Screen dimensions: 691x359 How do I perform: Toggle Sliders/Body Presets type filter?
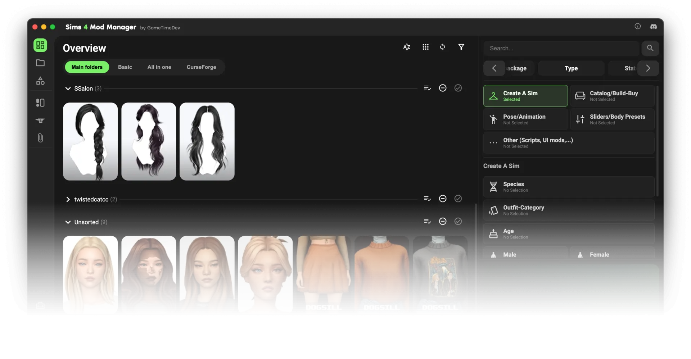(612, 119)
